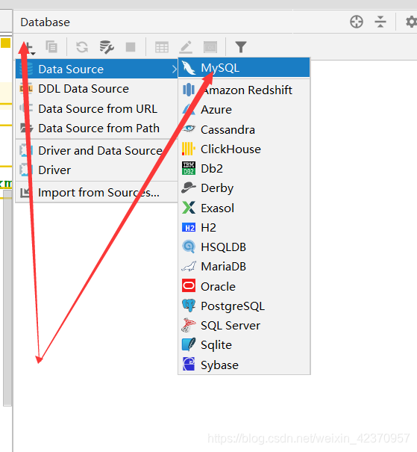
Task: Click the Duplicate toolbar icon
Action: click(51, 47)
